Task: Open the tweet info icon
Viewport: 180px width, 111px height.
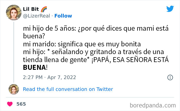Action: 170,77
